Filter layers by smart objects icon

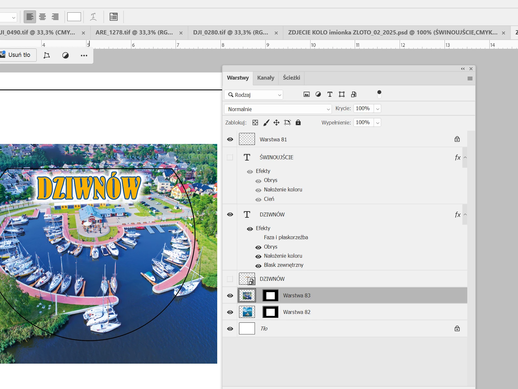[353, 94]
